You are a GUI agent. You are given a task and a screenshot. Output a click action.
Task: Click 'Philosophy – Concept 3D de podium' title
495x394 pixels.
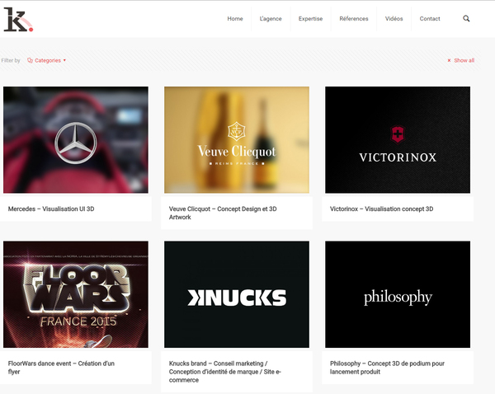(387, 368)
